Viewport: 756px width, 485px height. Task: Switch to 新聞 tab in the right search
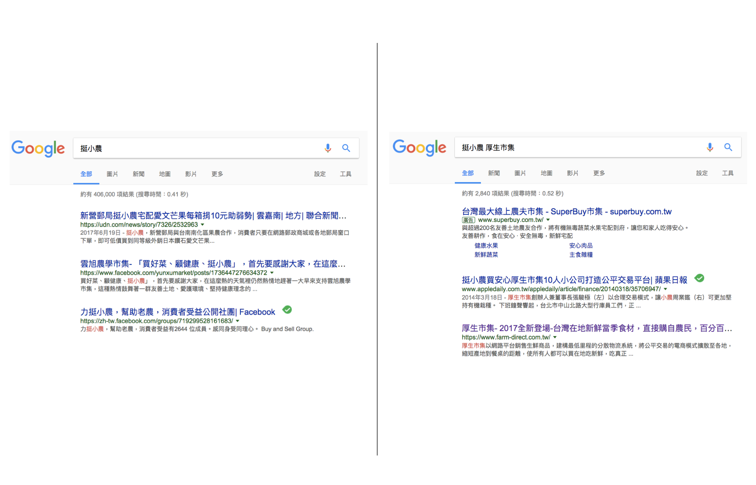pos(494,173)
